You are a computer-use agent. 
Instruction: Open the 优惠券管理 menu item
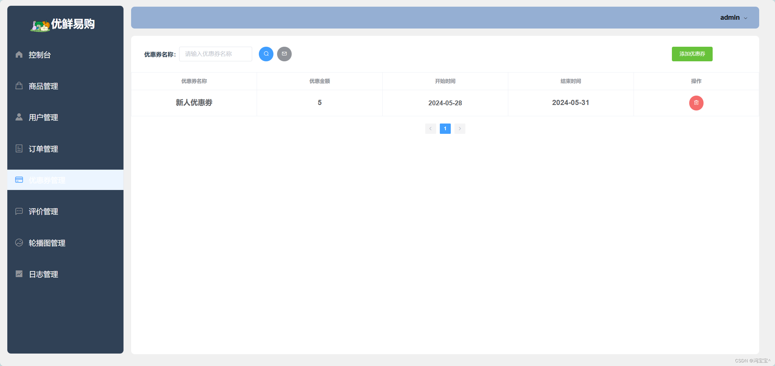point(47,180)
